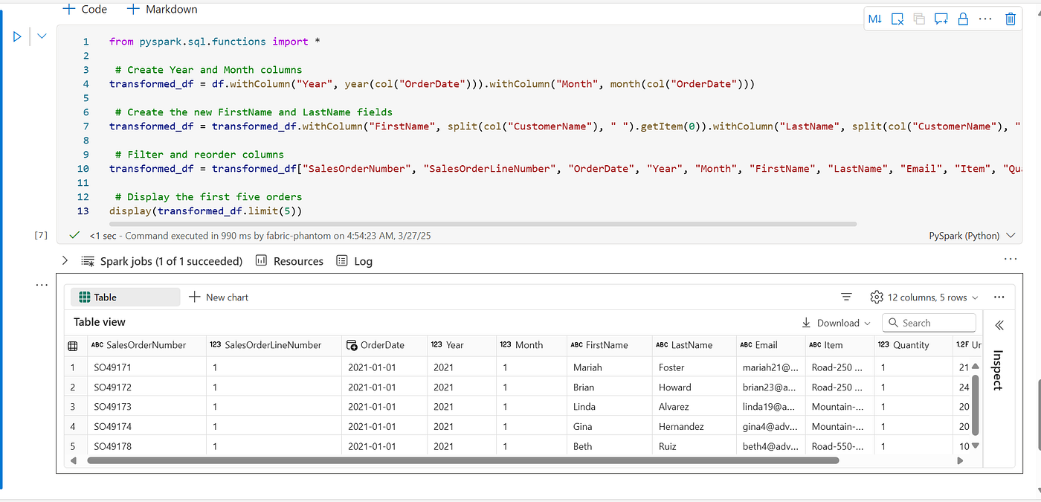Viewport: 1041px width, 502px height.
Task: Run the cell with the play icon
Action: click(17, 36)
